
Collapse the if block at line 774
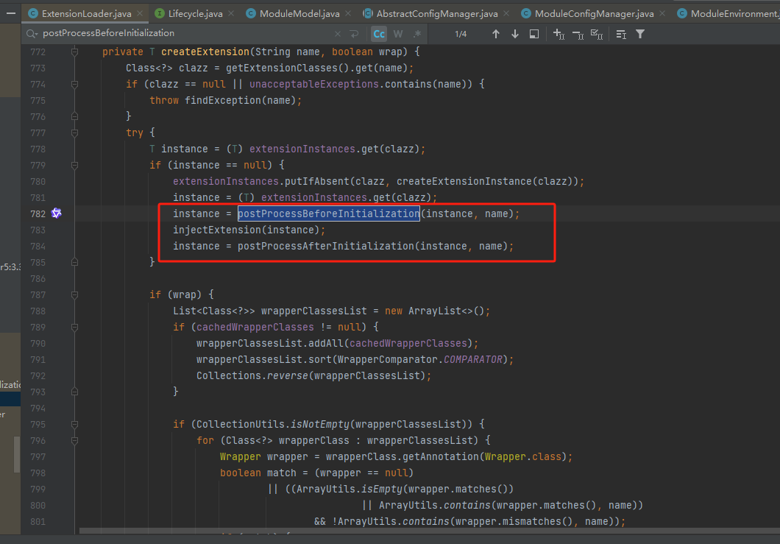tap(74, 84)
